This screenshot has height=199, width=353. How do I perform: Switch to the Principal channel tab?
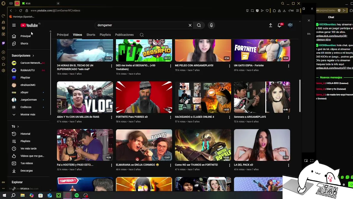click(x=63, y=35)
